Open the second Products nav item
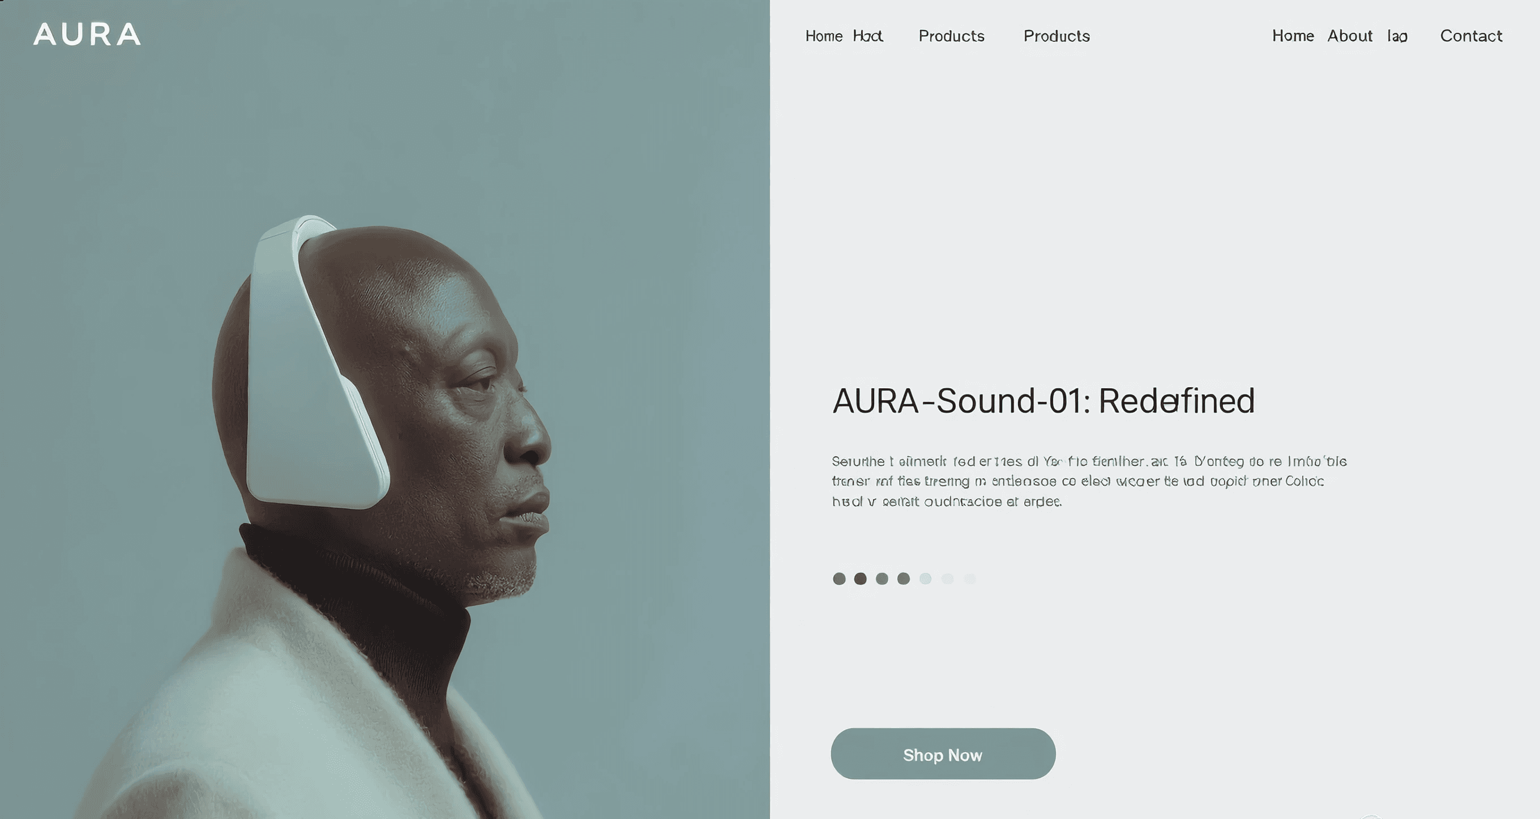Screen dimensions: 1540x819 [1057, 36]
